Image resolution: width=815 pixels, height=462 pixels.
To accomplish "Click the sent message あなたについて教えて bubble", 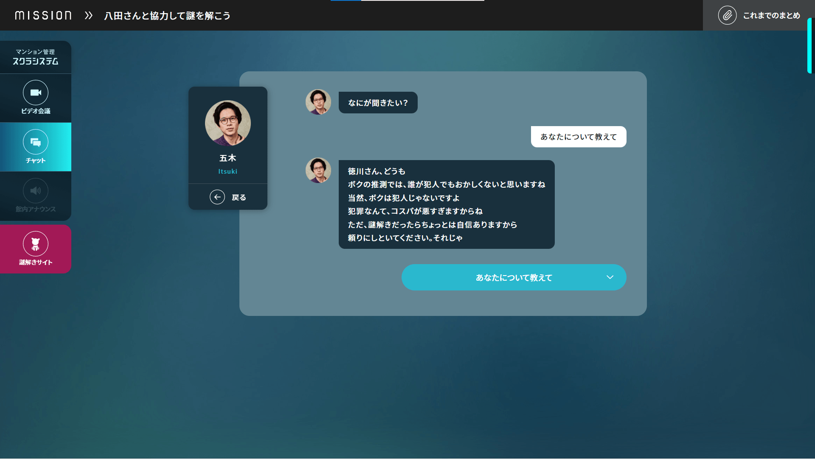I will 578,137.
